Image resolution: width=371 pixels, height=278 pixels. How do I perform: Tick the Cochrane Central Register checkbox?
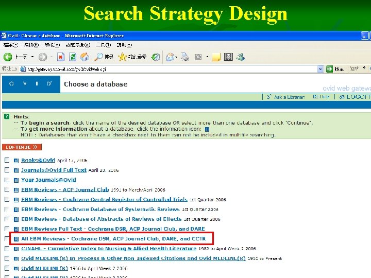(7, 200)
